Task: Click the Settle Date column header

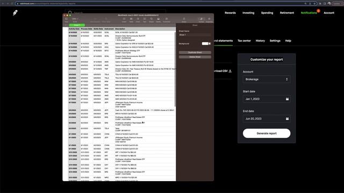Action: pyautogui.click(x=98, y=29)
